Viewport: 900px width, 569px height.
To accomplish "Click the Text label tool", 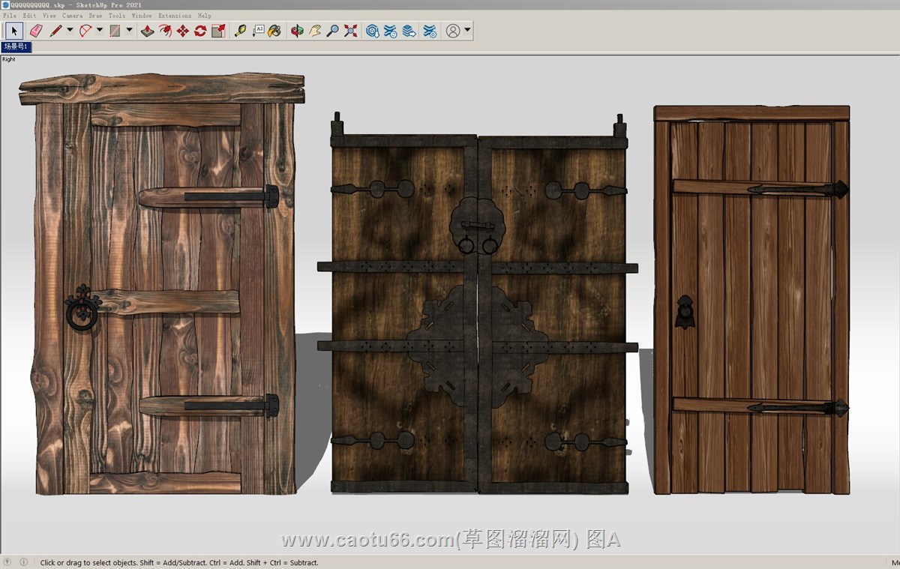I will [x=258, y=31].
